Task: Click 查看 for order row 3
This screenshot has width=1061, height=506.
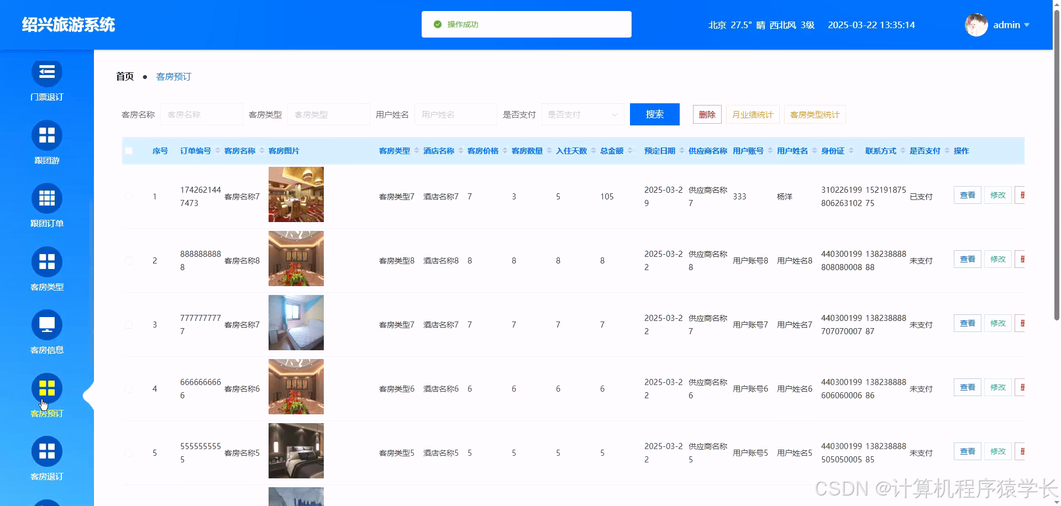Action: coord(968,323)
